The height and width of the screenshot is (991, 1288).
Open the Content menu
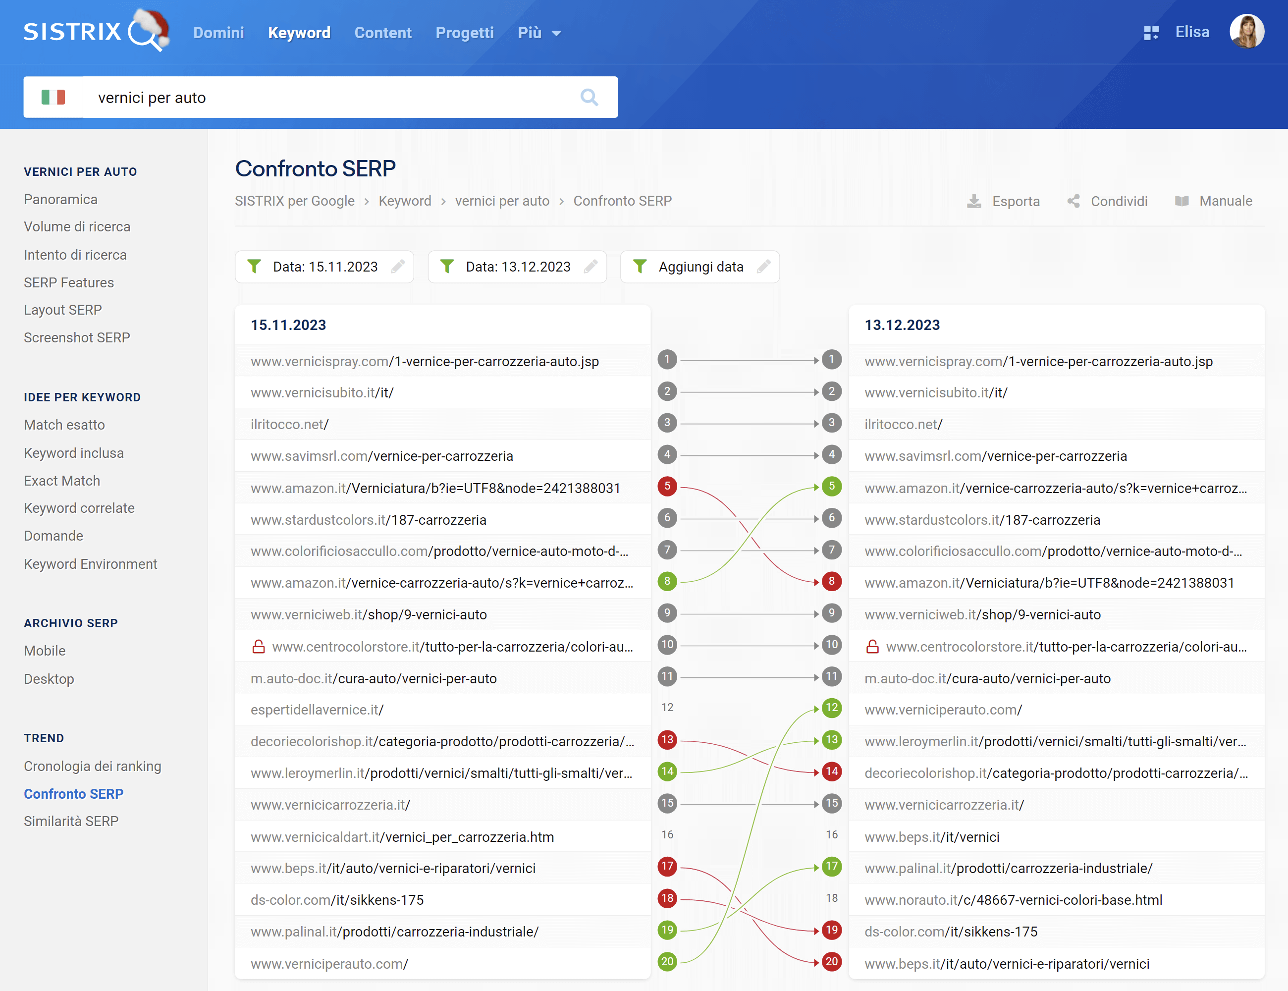coord(383,33)
